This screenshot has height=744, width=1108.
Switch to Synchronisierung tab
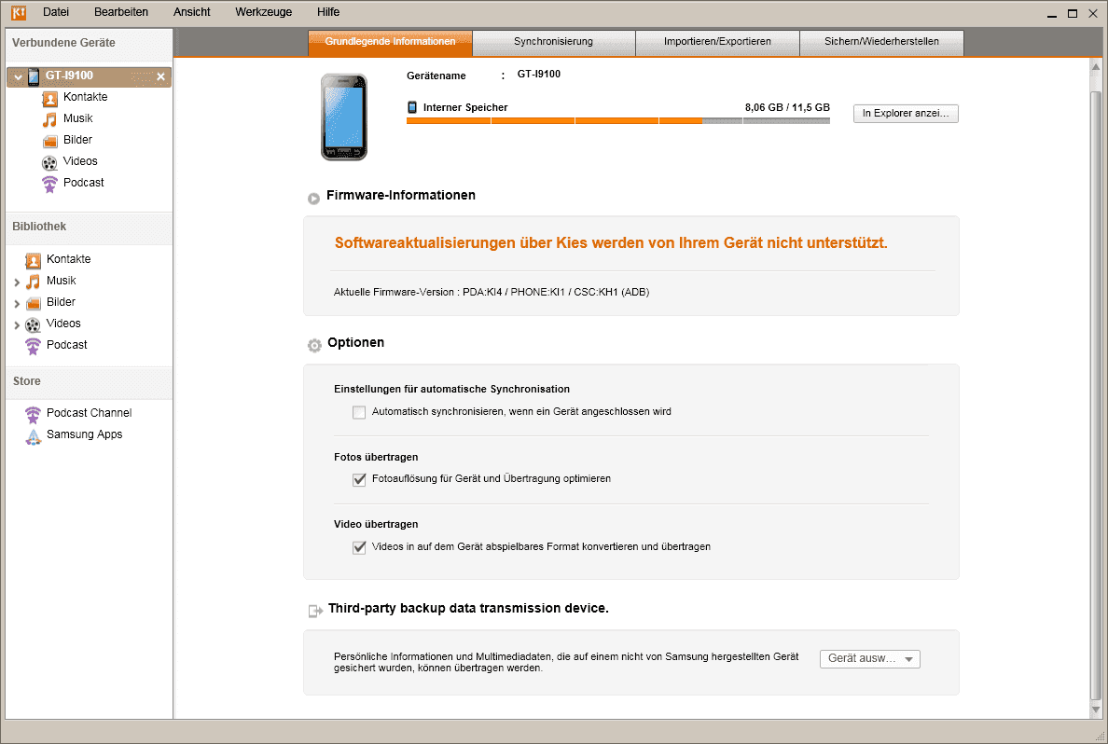pos(553,42)
